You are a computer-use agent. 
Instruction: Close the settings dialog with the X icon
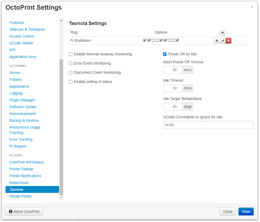coord(252,7)
